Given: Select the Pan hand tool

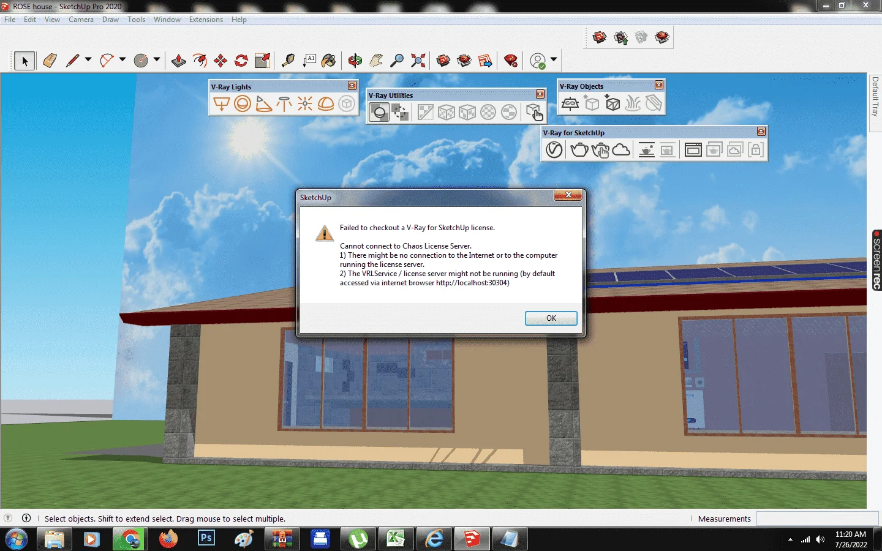Looking at the screenshot, I should (x=376, y=60).
